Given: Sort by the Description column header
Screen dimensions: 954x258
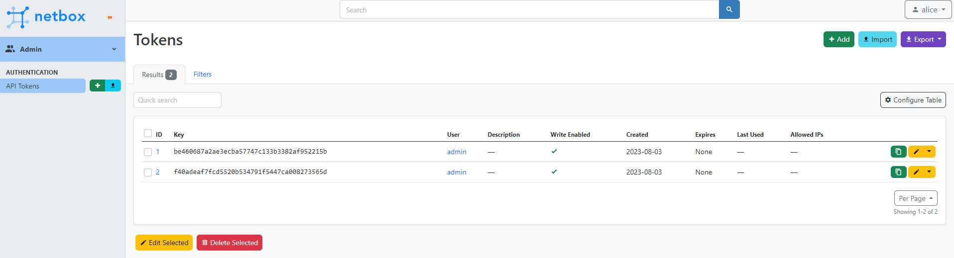Looking at the screenshot, I should [503, 135].
